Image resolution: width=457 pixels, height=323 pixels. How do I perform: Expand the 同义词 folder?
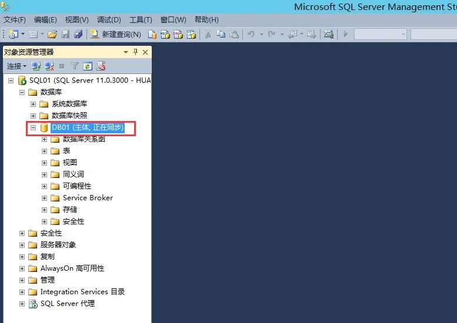[44, 174]
